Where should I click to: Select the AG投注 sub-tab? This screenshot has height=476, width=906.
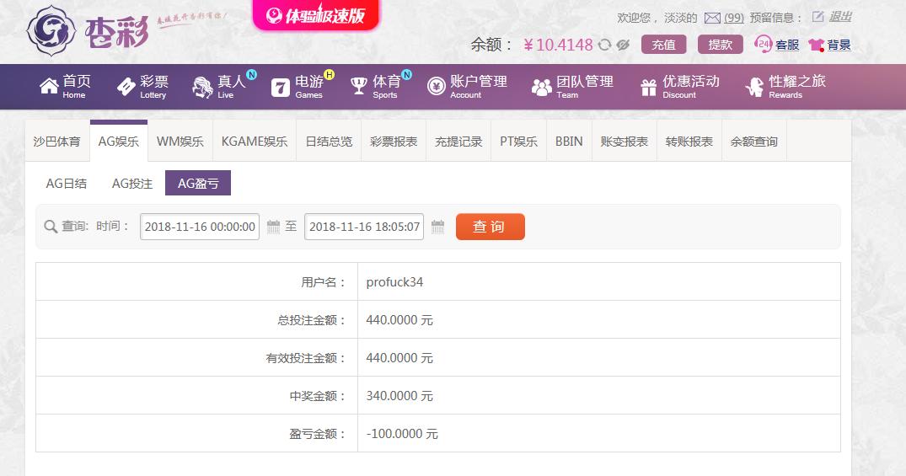[x=132, y=183]
